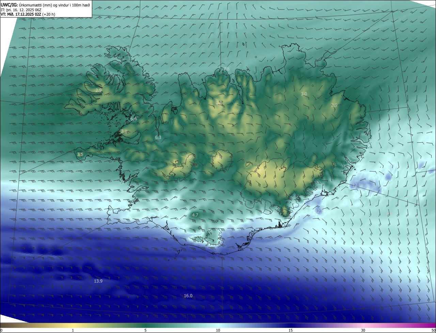The width and height of the screenshot is (436, 333).
Task: Click the map title "Úrkomumætti (mm) og vindur í 100m hæð"
Action: [x=54, y=4]
